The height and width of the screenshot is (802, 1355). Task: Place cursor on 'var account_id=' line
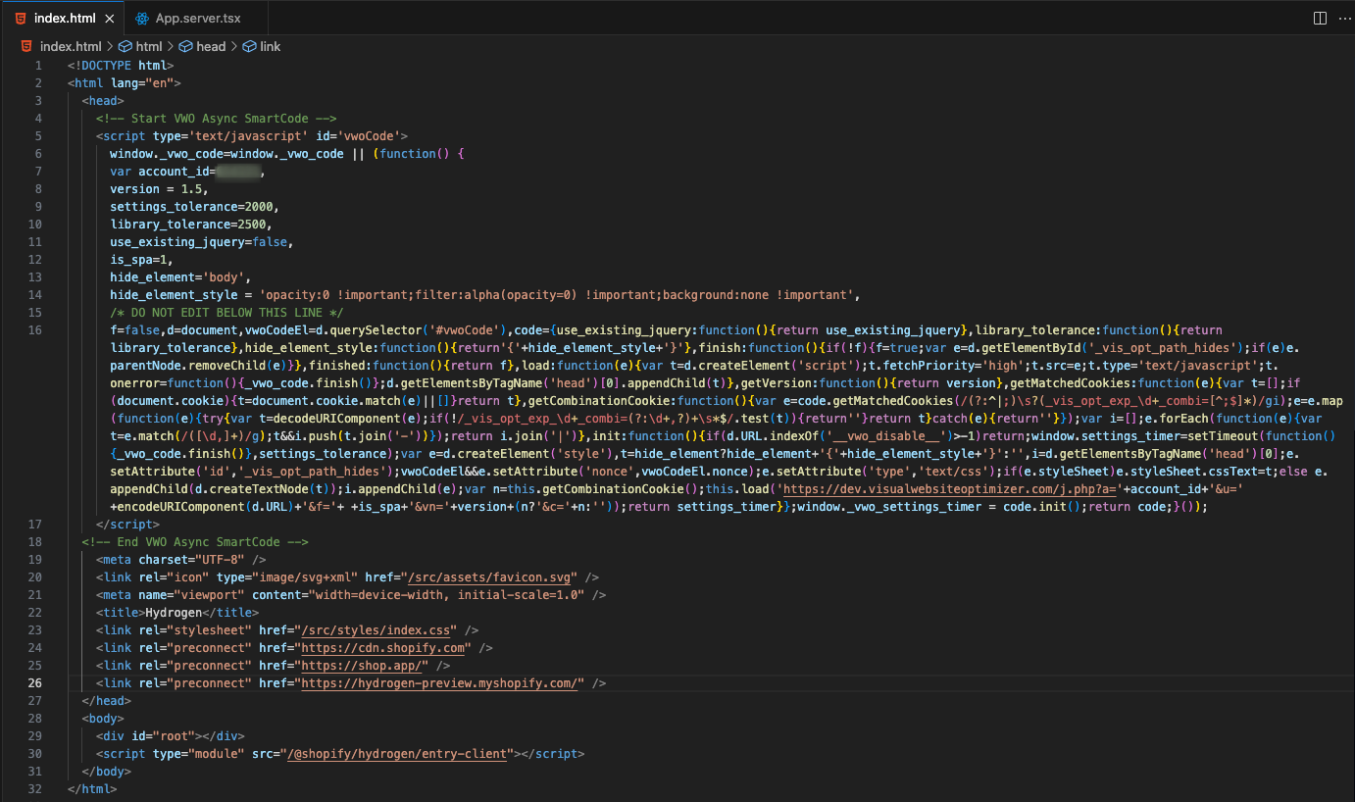click(187, 172)
